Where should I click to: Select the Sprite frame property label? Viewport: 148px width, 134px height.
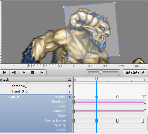coord(55,120)
